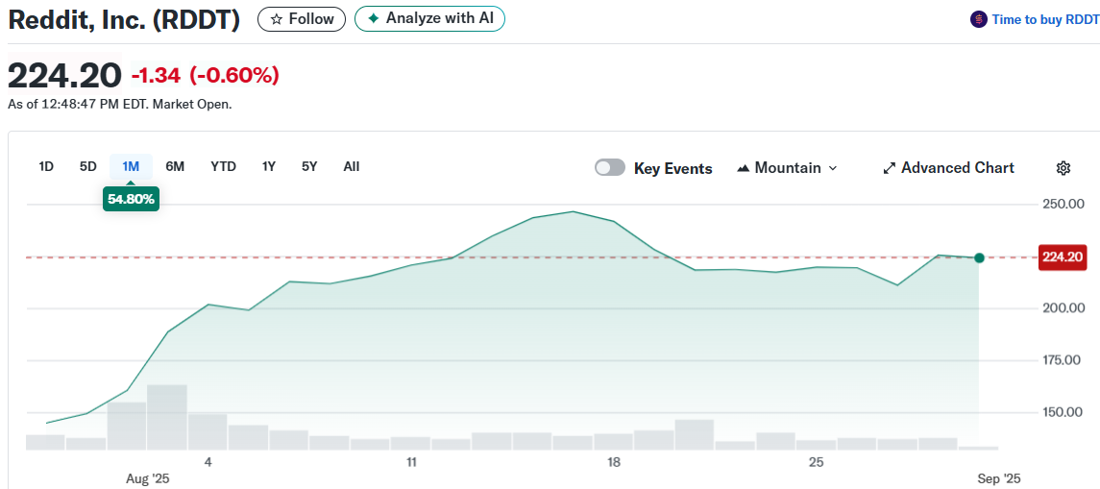Click the 11 date label on axis
The height and width of the screenshot is (489, 1100).
point(411,462)
